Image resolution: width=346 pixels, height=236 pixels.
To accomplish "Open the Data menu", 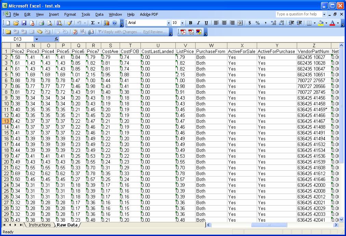I will 99,14.
